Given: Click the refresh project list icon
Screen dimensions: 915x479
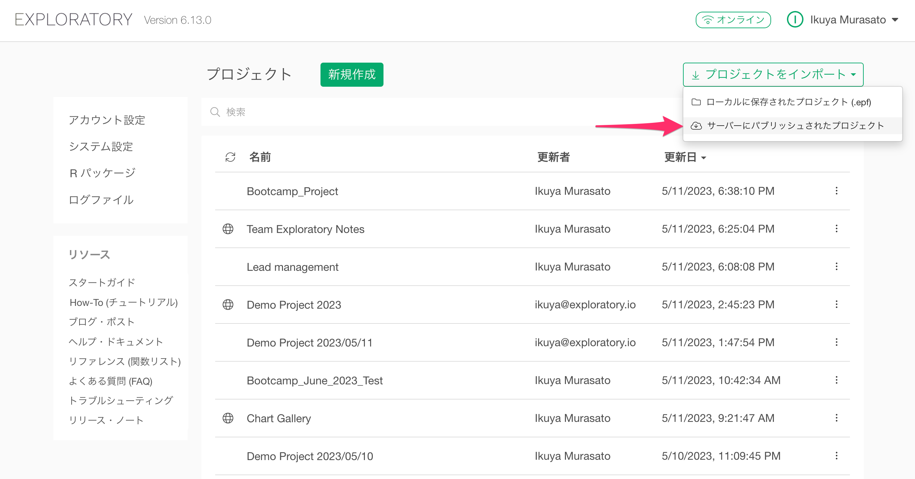Looking at the screenshot, I should coord(230,157).
